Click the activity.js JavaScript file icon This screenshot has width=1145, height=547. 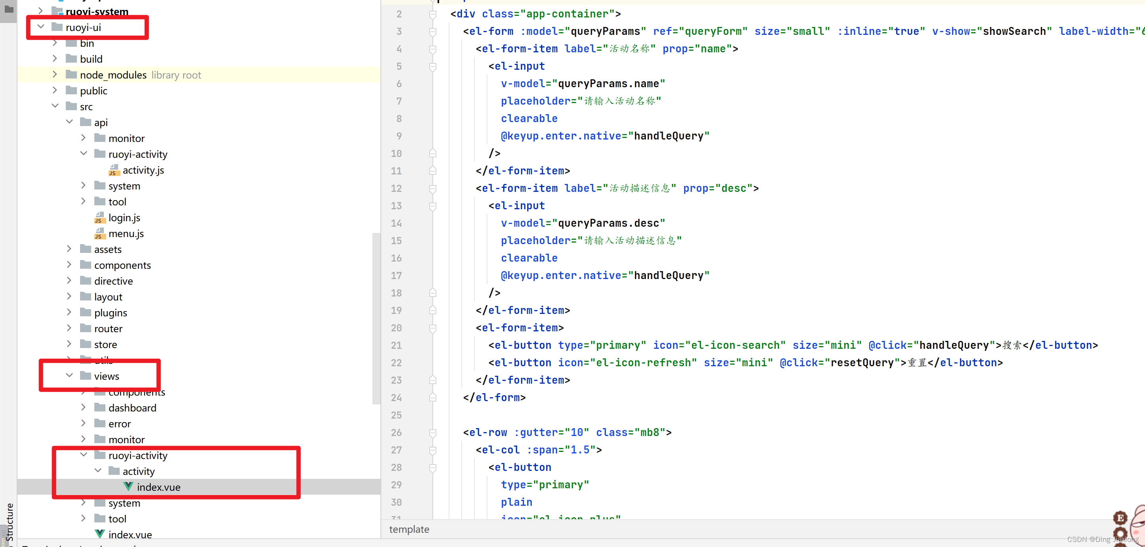[x=114, y=170]
